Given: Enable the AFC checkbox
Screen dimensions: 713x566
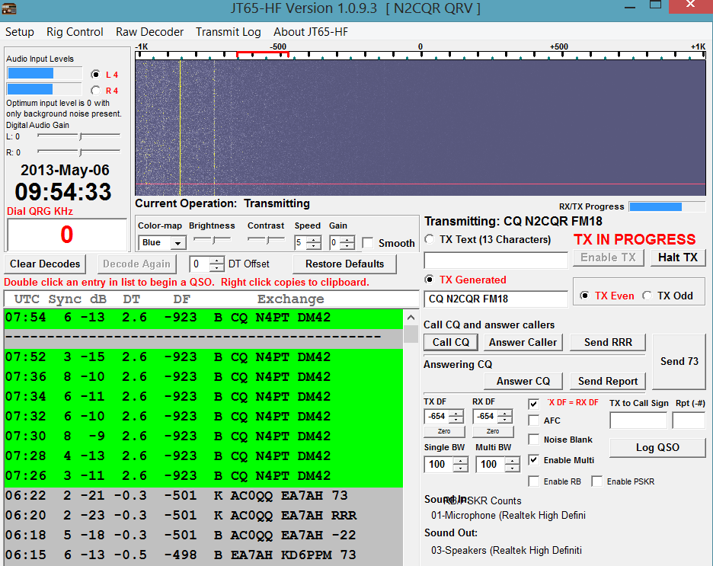Looking at the screenshot, I should (x=534, y=421).
